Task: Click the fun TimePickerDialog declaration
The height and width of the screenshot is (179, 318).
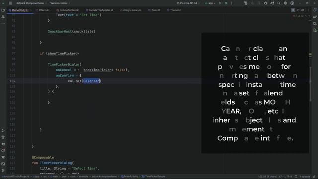Action: coord(53,163)
